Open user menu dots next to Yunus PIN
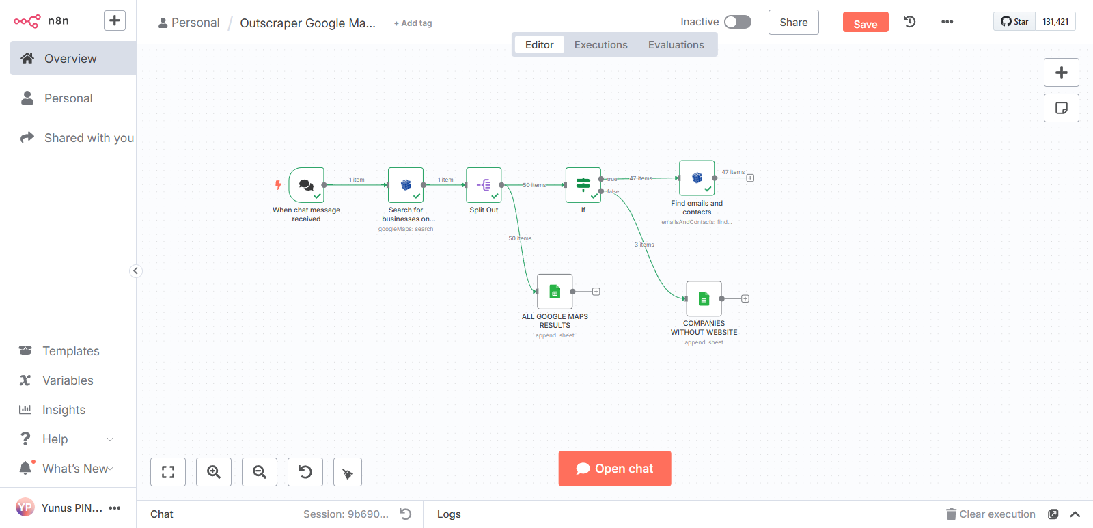The width and height of the screenshot is (1093, 528). pos(115,508)
